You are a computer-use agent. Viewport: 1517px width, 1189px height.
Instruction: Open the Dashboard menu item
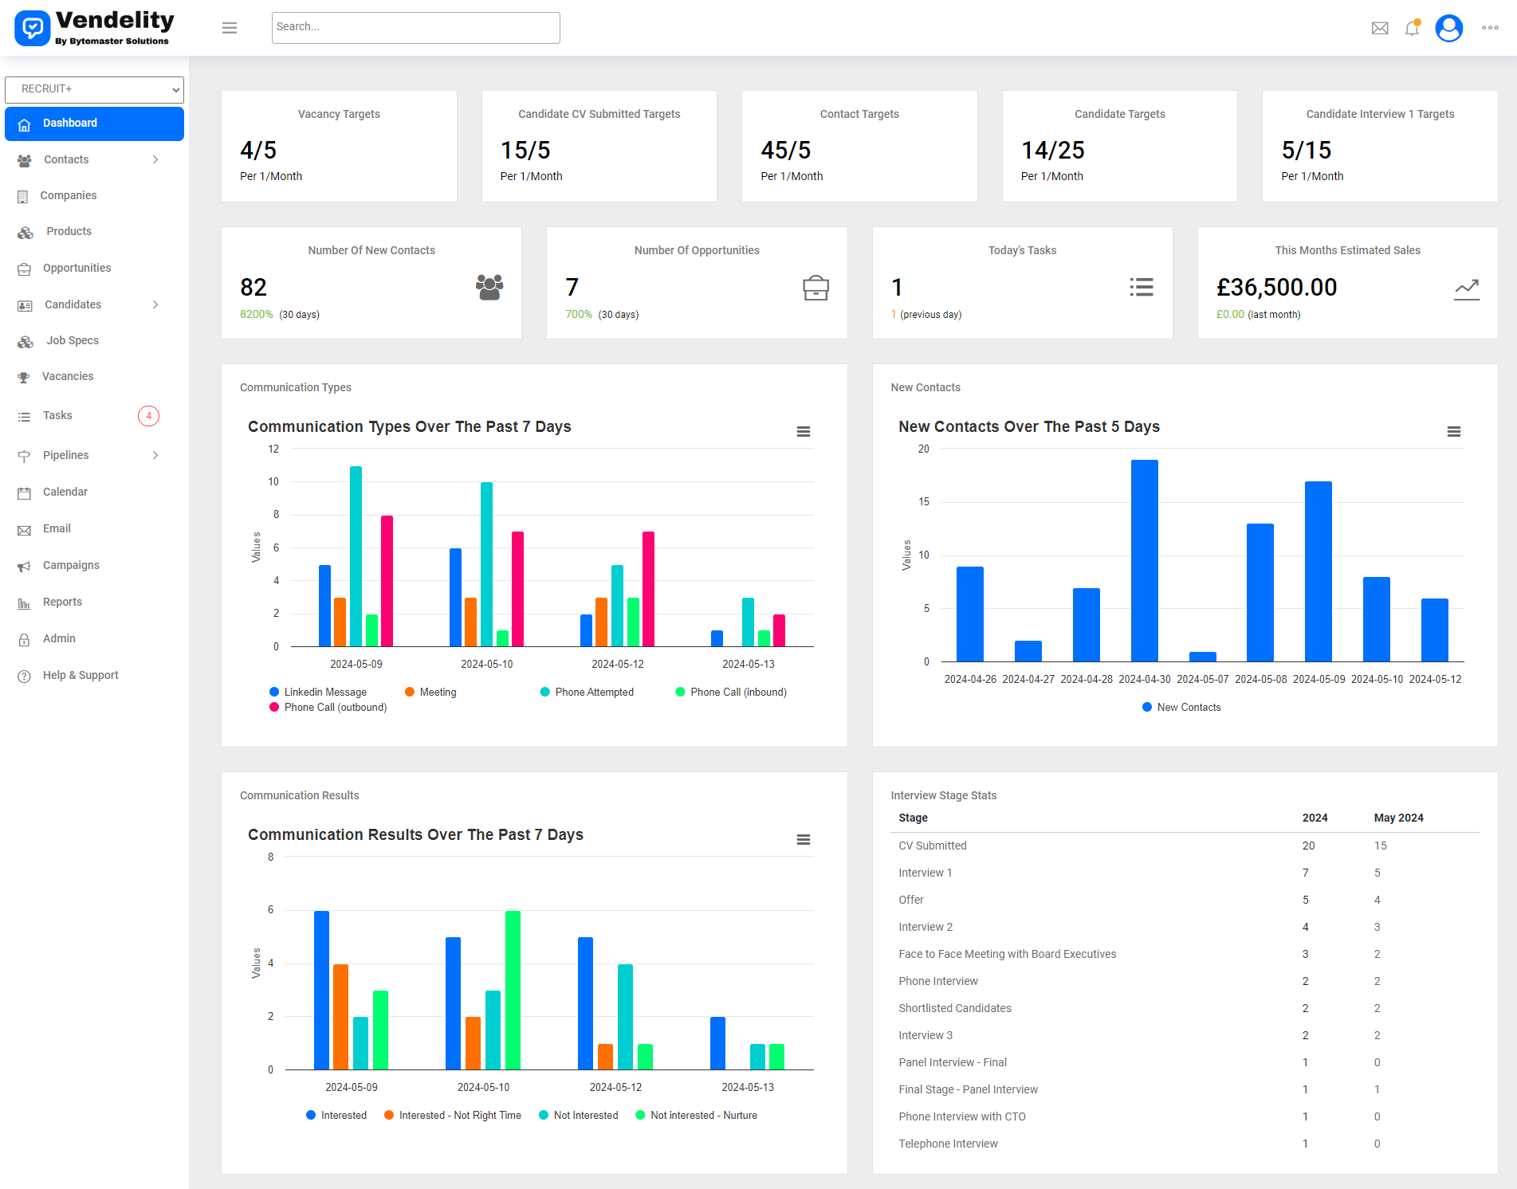94,124
